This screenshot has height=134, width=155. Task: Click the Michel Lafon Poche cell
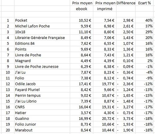point(42,26)
